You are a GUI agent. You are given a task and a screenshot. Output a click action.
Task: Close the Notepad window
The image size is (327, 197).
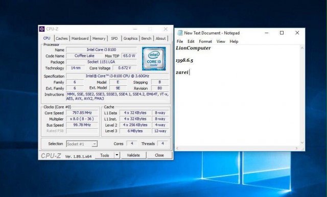[297, 33]
